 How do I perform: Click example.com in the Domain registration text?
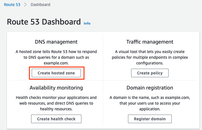pos(177,97)
